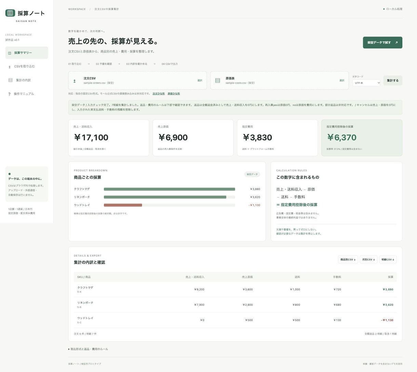The height and width of the screenshot is (372, 417).
Task: Click the table icon beside 集計の内訳
Action: (10, 80)
